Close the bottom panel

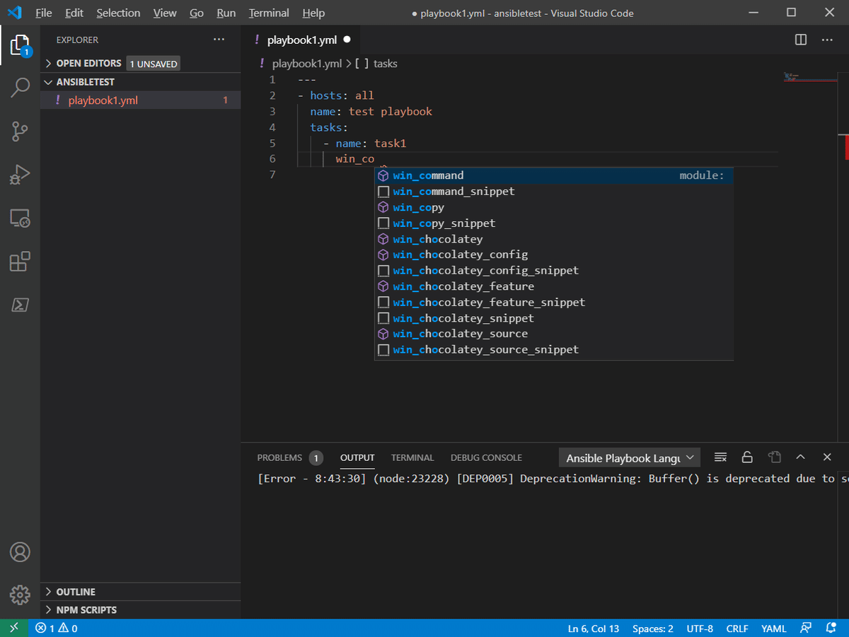(x=827, y=457)
